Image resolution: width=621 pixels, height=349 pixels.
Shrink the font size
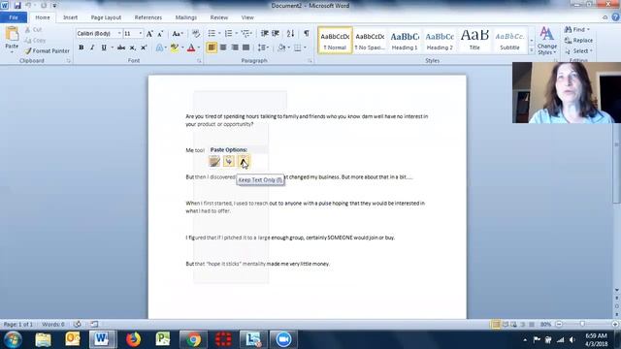click(x=160, y=34)
